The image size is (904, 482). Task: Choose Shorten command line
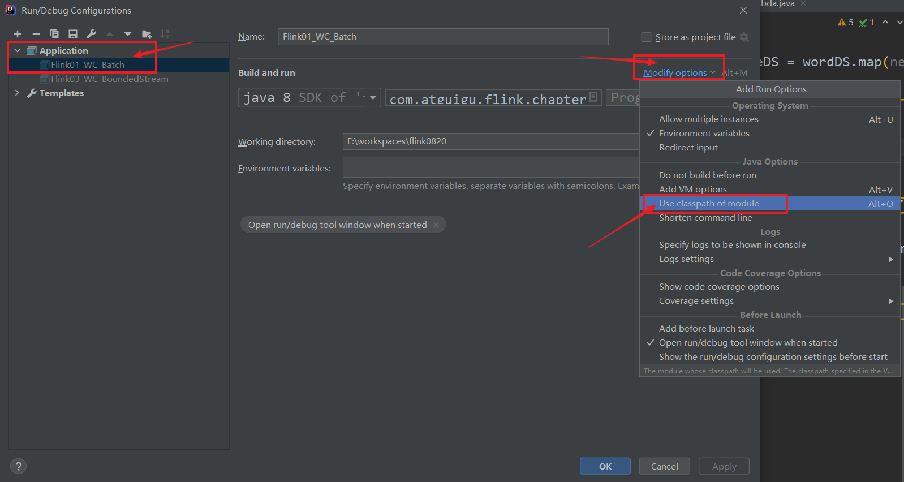pyautogui.click(x=770, y=218)
